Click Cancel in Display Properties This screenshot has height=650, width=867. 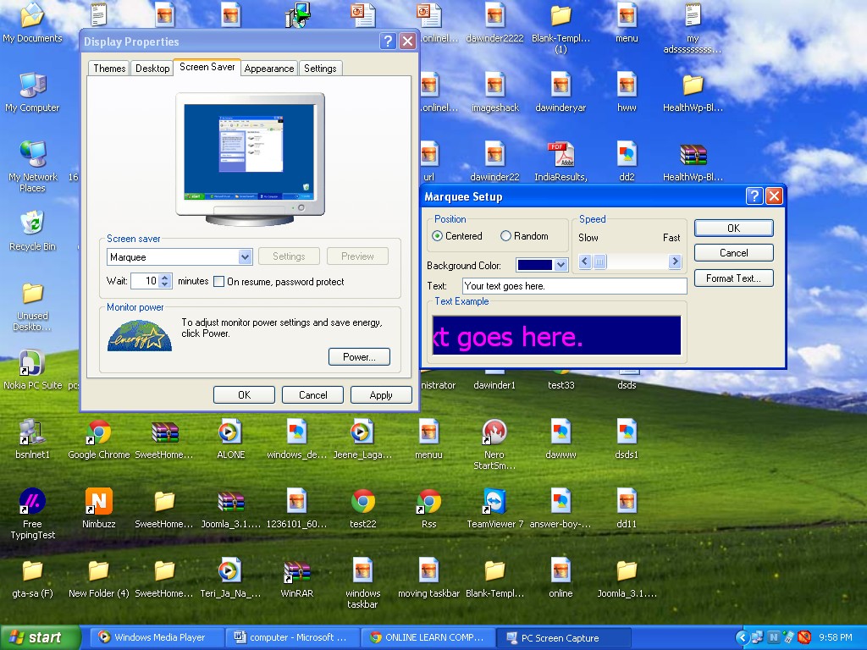click(x=312, y=394)
